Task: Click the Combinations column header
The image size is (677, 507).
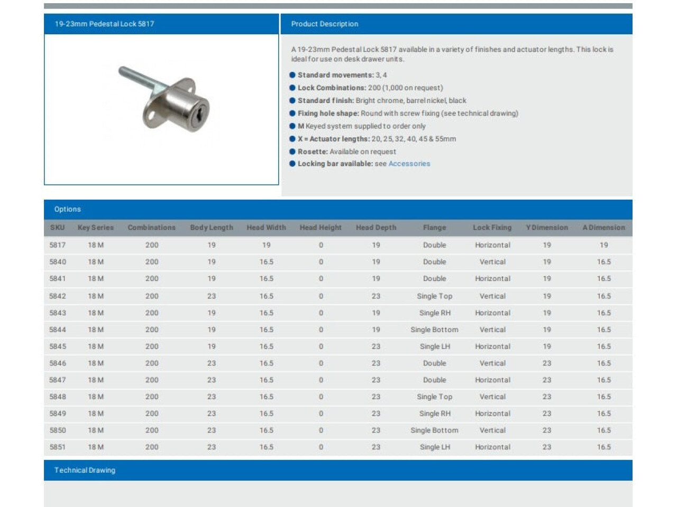Action: 152,228
